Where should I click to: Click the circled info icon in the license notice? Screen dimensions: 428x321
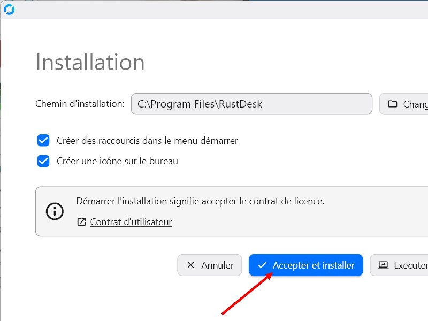pyautogui.click(x=55, y=211)
